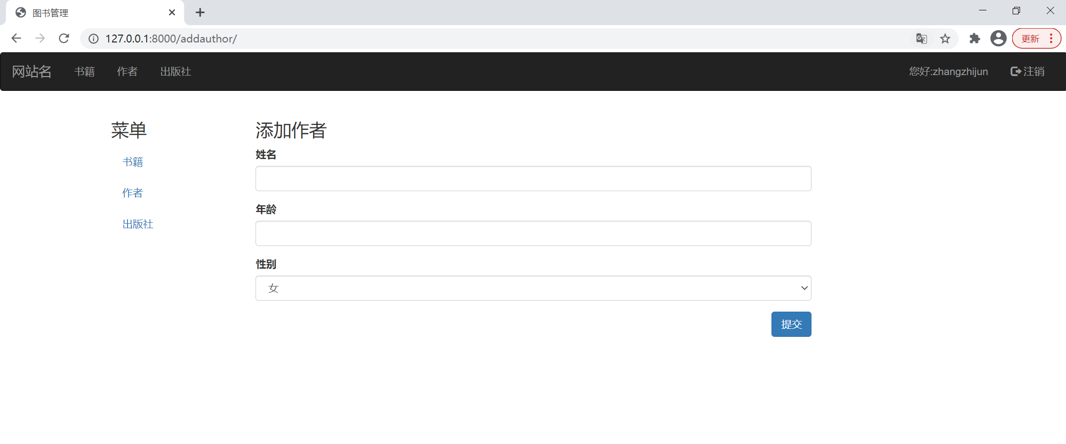Screen dimensions: 1066x444
Task: Click the 网站名 brand link
Action: pos(32,72)
